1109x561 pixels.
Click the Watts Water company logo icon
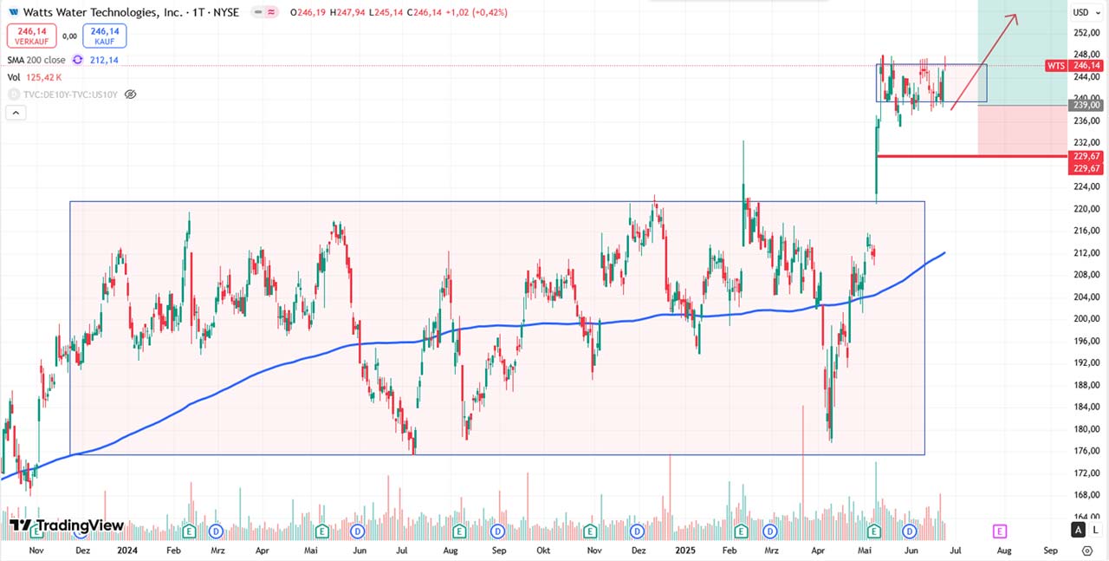pyautogui.click(x=13, y=12)
